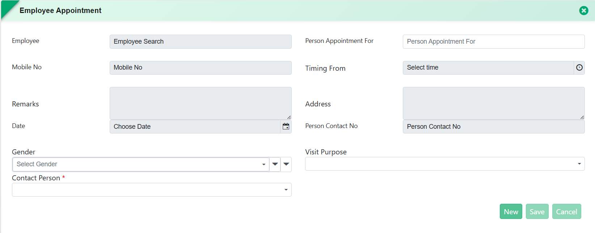
Task: Select the Mobile No input field
Action: (x=200, y=67)
